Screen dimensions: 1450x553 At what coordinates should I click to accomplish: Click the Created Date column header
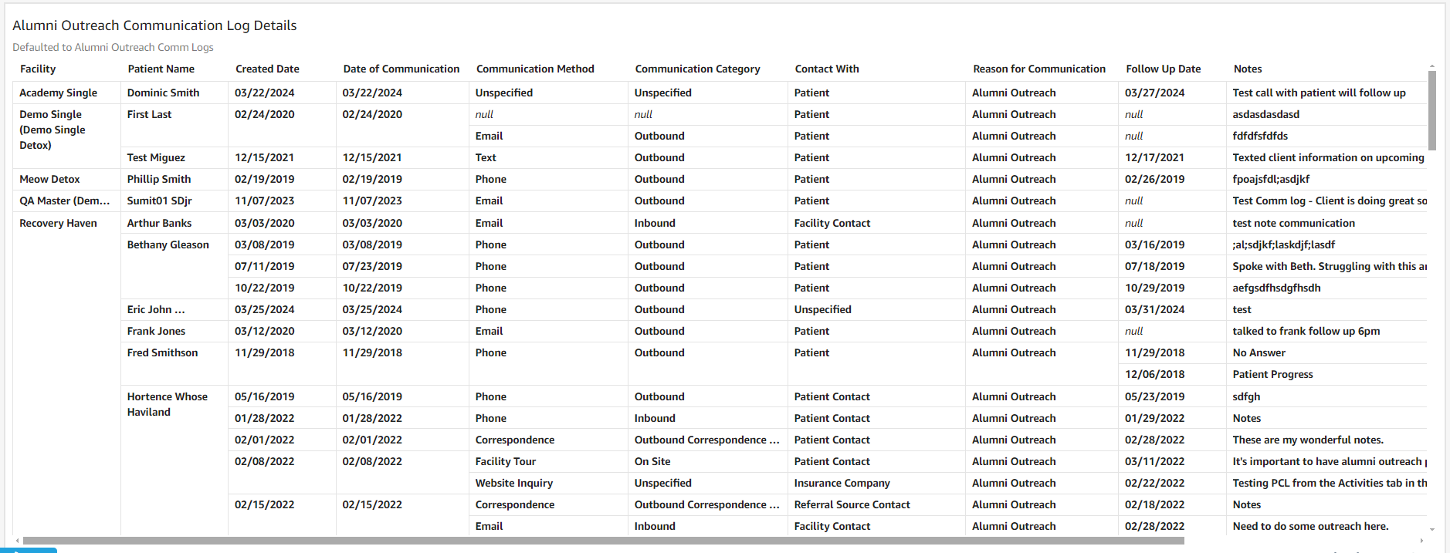click(x=267, y=69)
